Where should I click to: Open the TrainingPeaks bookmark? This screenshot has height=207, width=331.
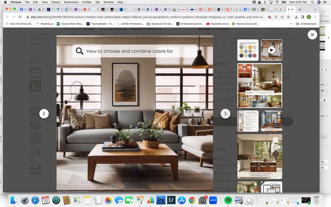[x=100, y=24]
